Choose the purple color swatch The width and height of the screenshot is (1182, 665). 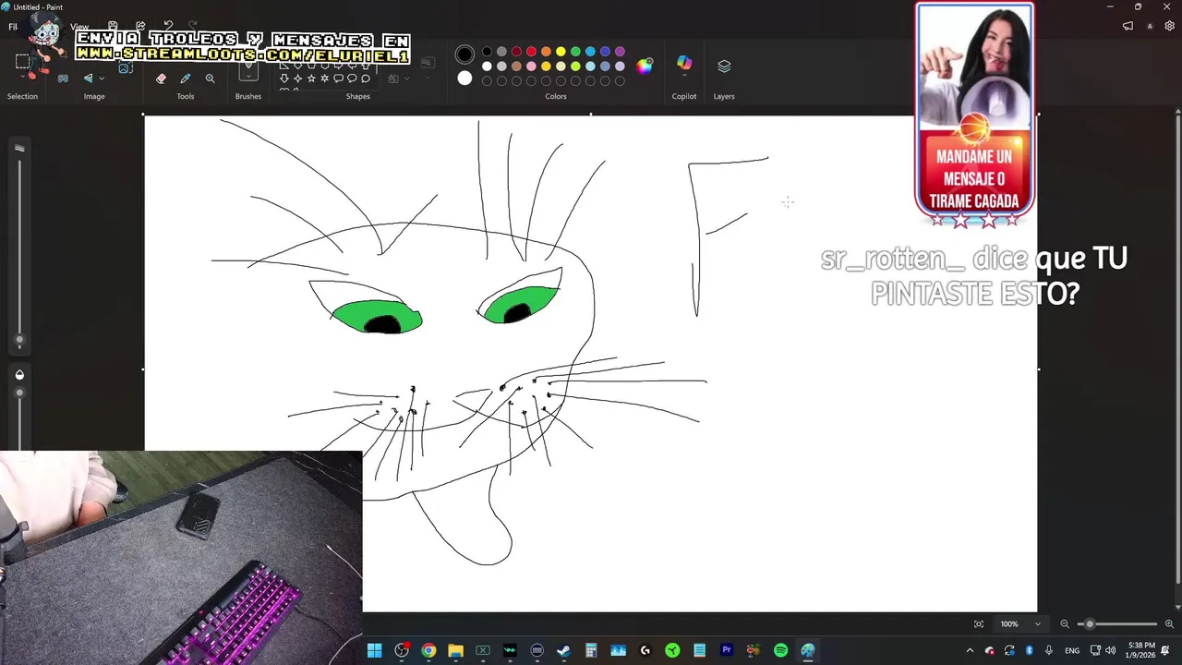(x=620, y=52)
